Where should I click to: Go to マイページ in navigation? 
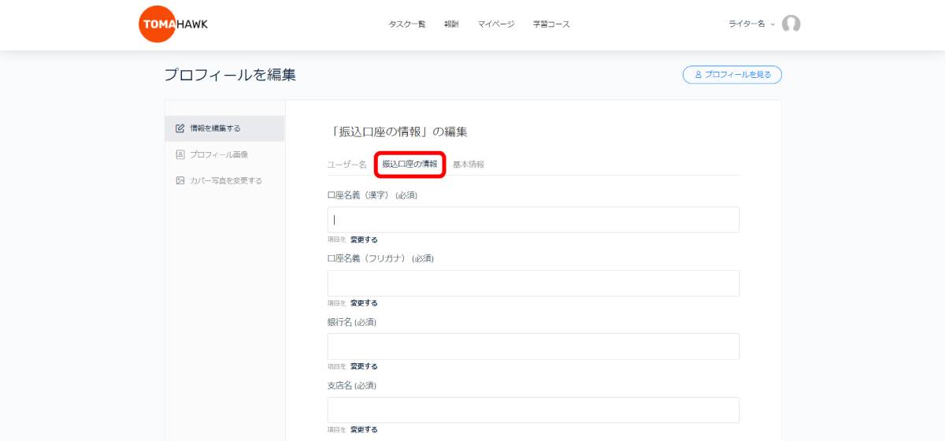496,24
